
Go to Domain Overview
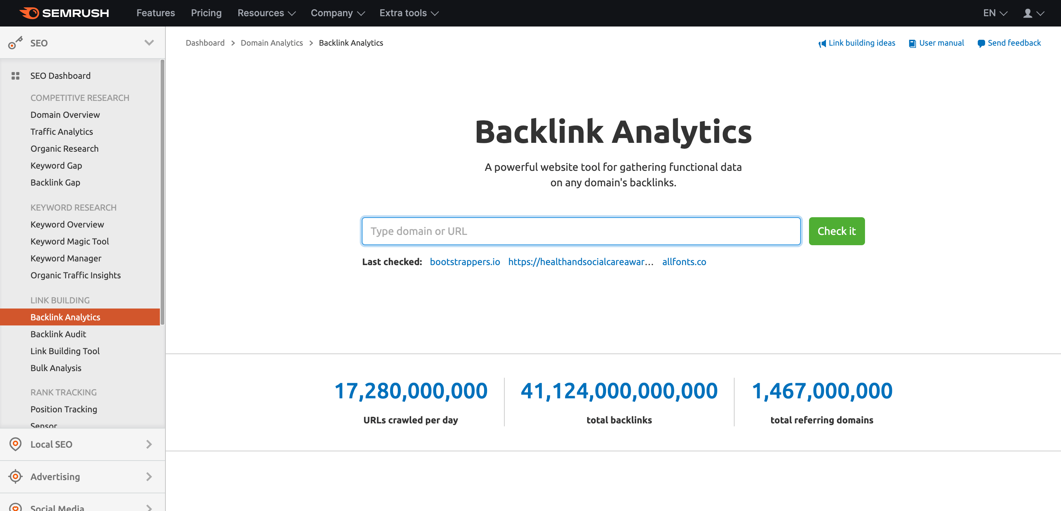(65, 114)
